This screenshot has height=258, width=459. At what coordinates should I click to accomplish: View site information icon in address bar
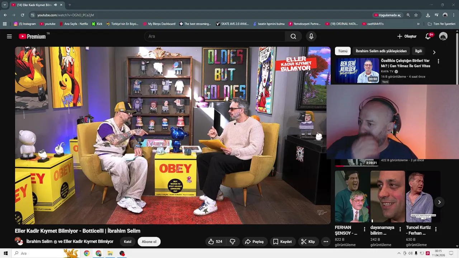pyautogui.click(x=33, y=15)
